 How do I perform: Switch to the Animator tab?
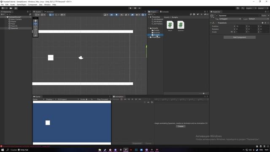49,12
